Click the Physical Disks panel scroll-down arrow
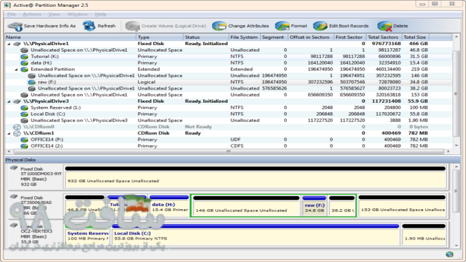This screenshot has height=262, width=466. (x=456, y=246)
